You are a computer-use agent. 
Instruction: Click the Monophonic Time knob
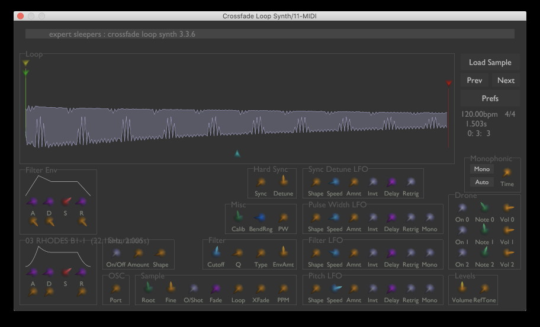pyautogui.click(x=507, y=172)
